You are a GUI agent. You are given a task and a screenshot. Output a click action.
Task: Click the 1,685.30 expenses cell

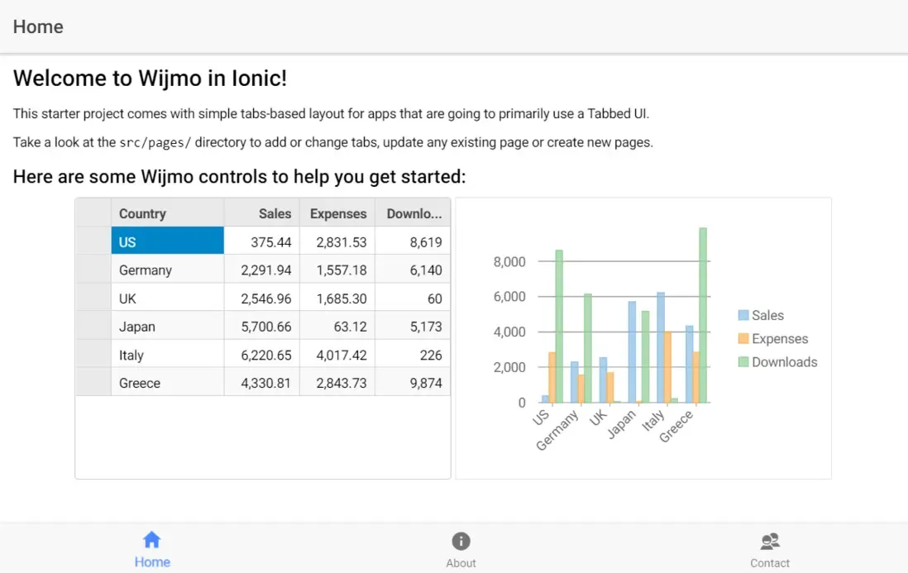coord(337,298)
